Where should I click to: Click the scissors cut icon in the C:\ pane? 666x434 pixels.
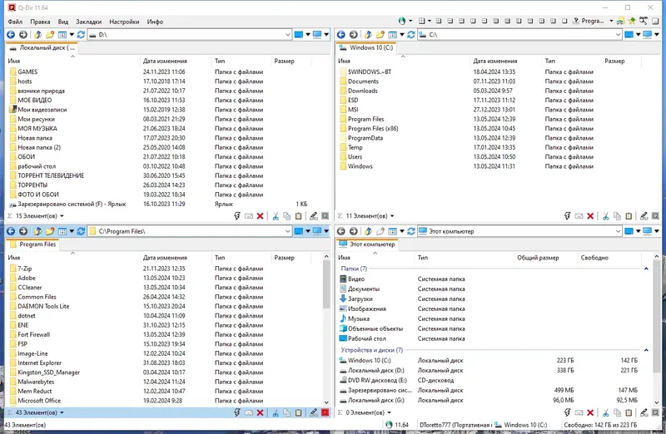click(606, 216)
